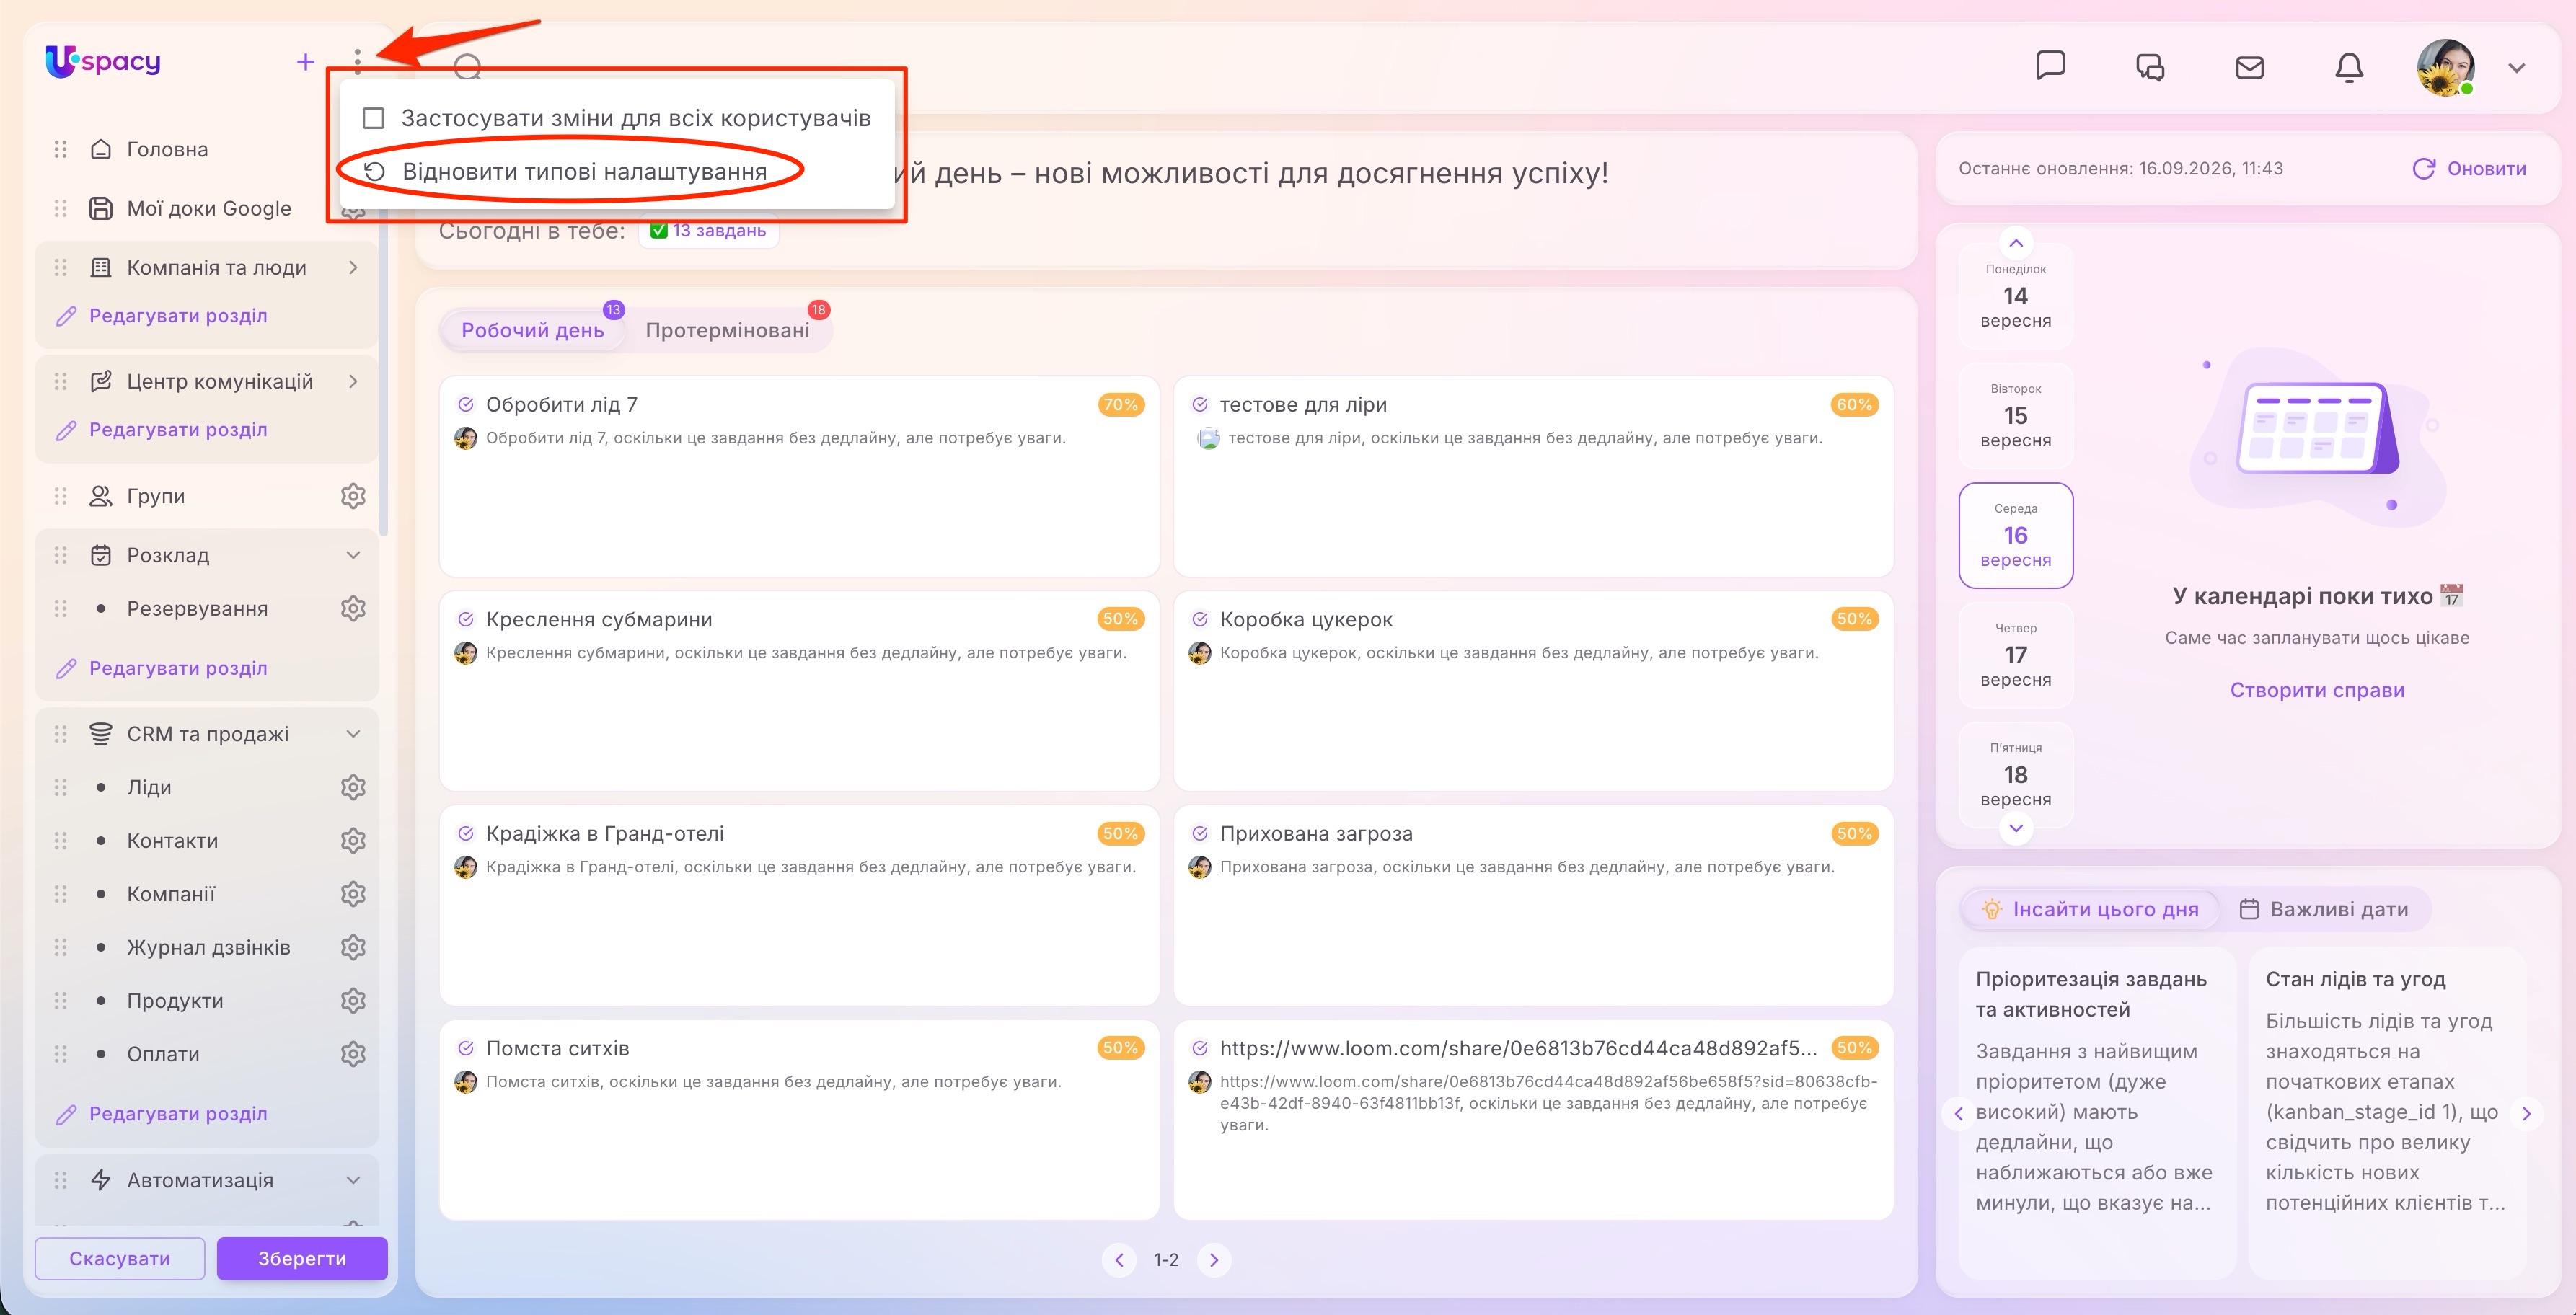Click the 'Скасувати' button

(x=120, y=1258)
